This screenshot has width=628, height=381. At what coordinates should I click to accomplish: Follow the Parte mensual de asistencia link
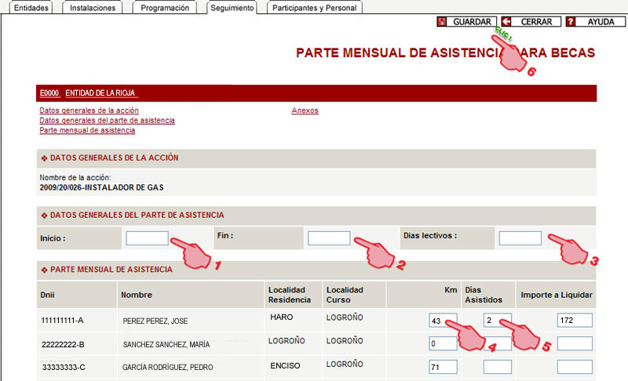(x=87, y=130)
